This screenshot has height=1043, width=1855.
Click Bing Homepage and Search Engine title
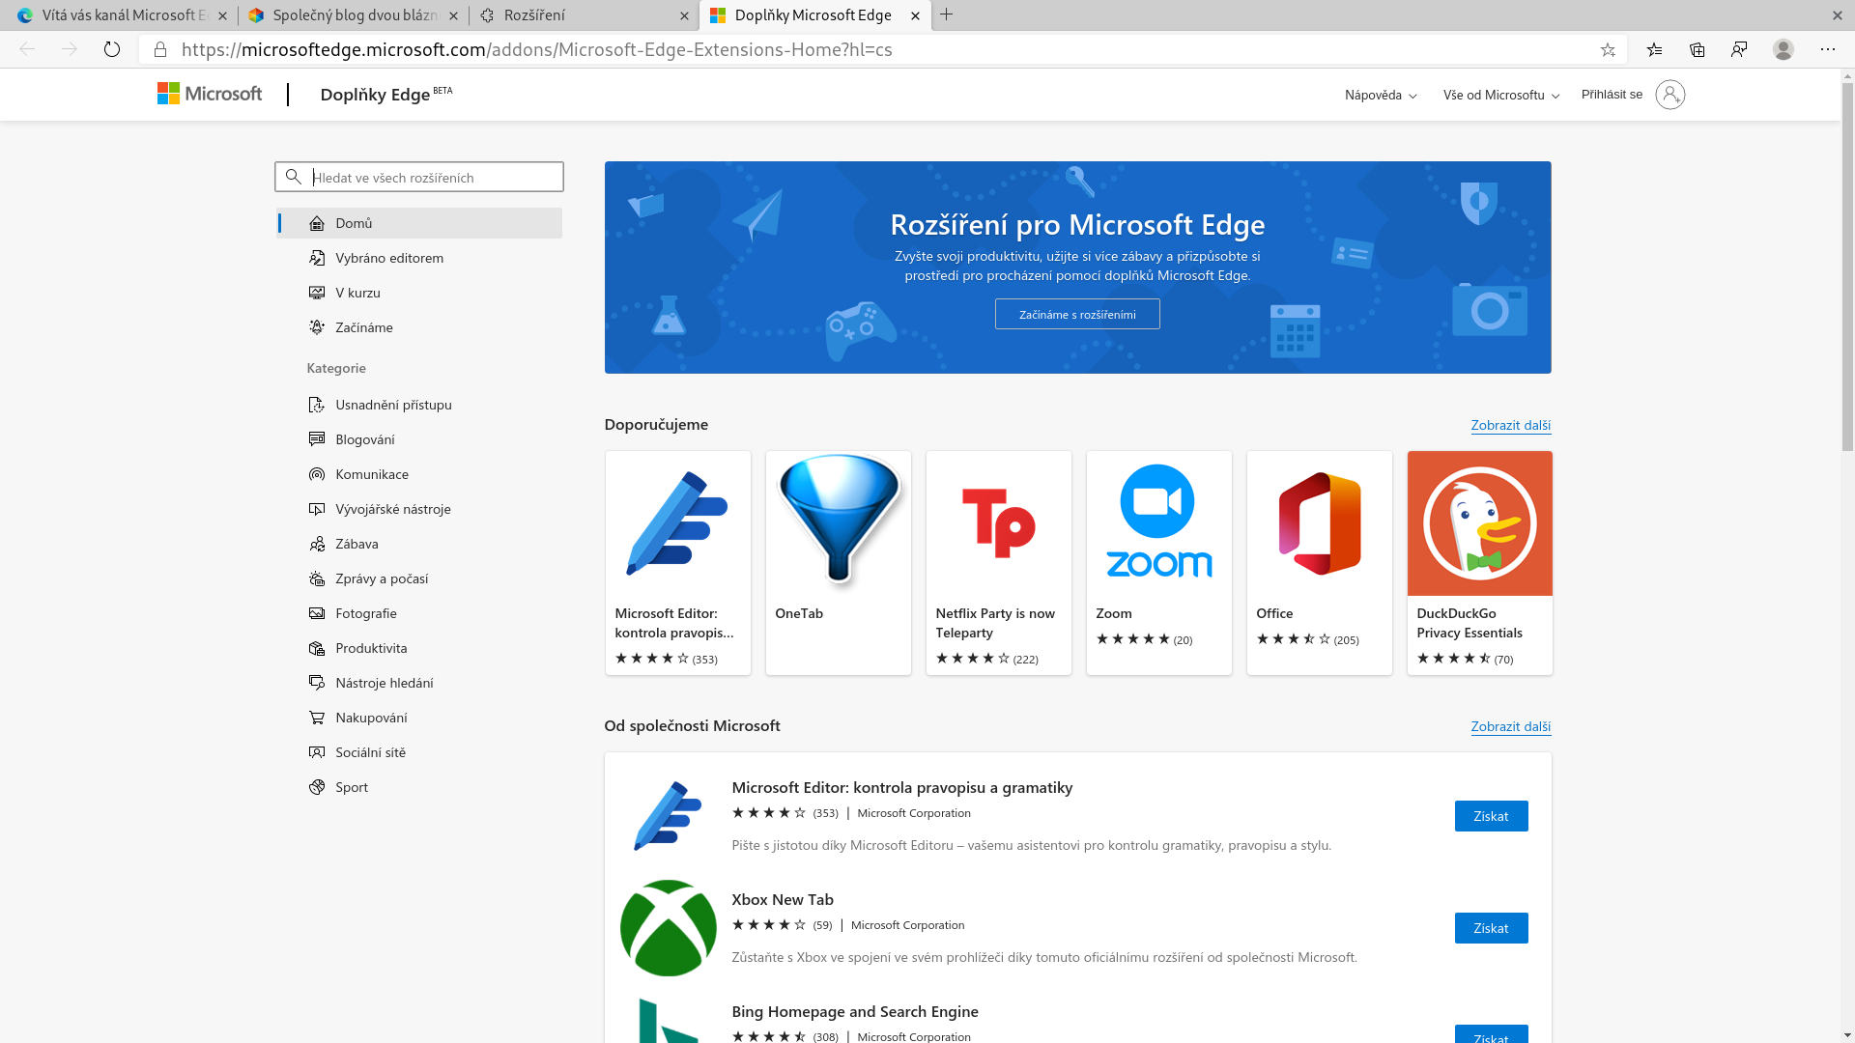click(855, 1011)
